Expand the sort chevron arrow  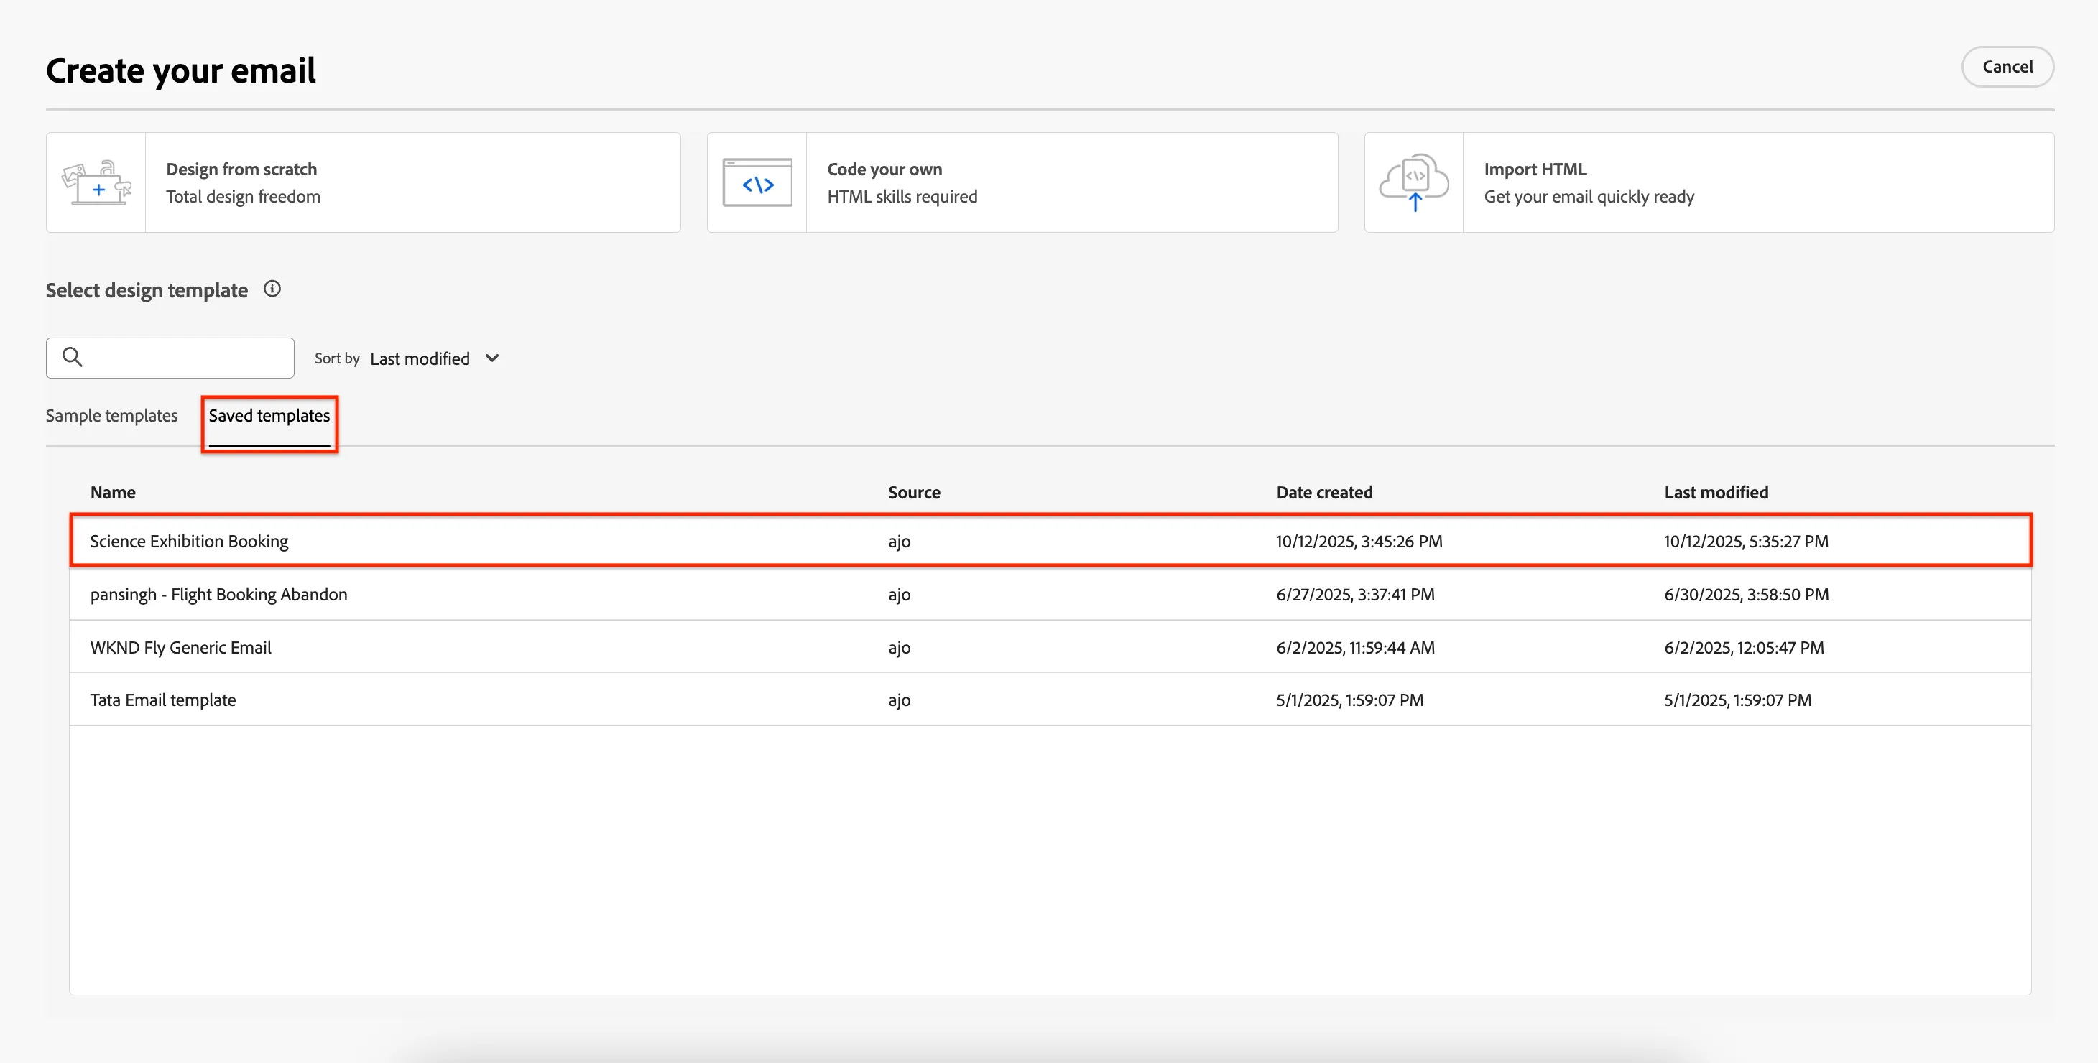click(492, 359)
